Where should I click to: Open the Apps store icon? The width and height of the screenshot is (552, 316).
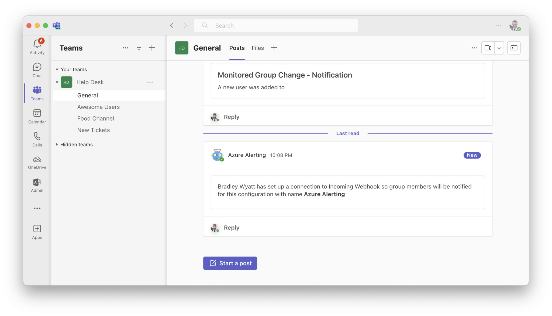[37, 232]
